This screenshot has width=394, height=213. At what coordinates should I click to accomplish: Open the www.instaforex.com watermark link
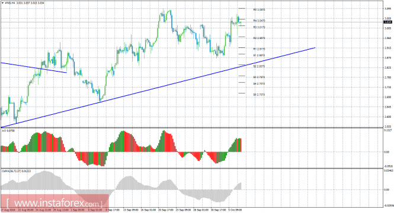[x=55, y=202]
